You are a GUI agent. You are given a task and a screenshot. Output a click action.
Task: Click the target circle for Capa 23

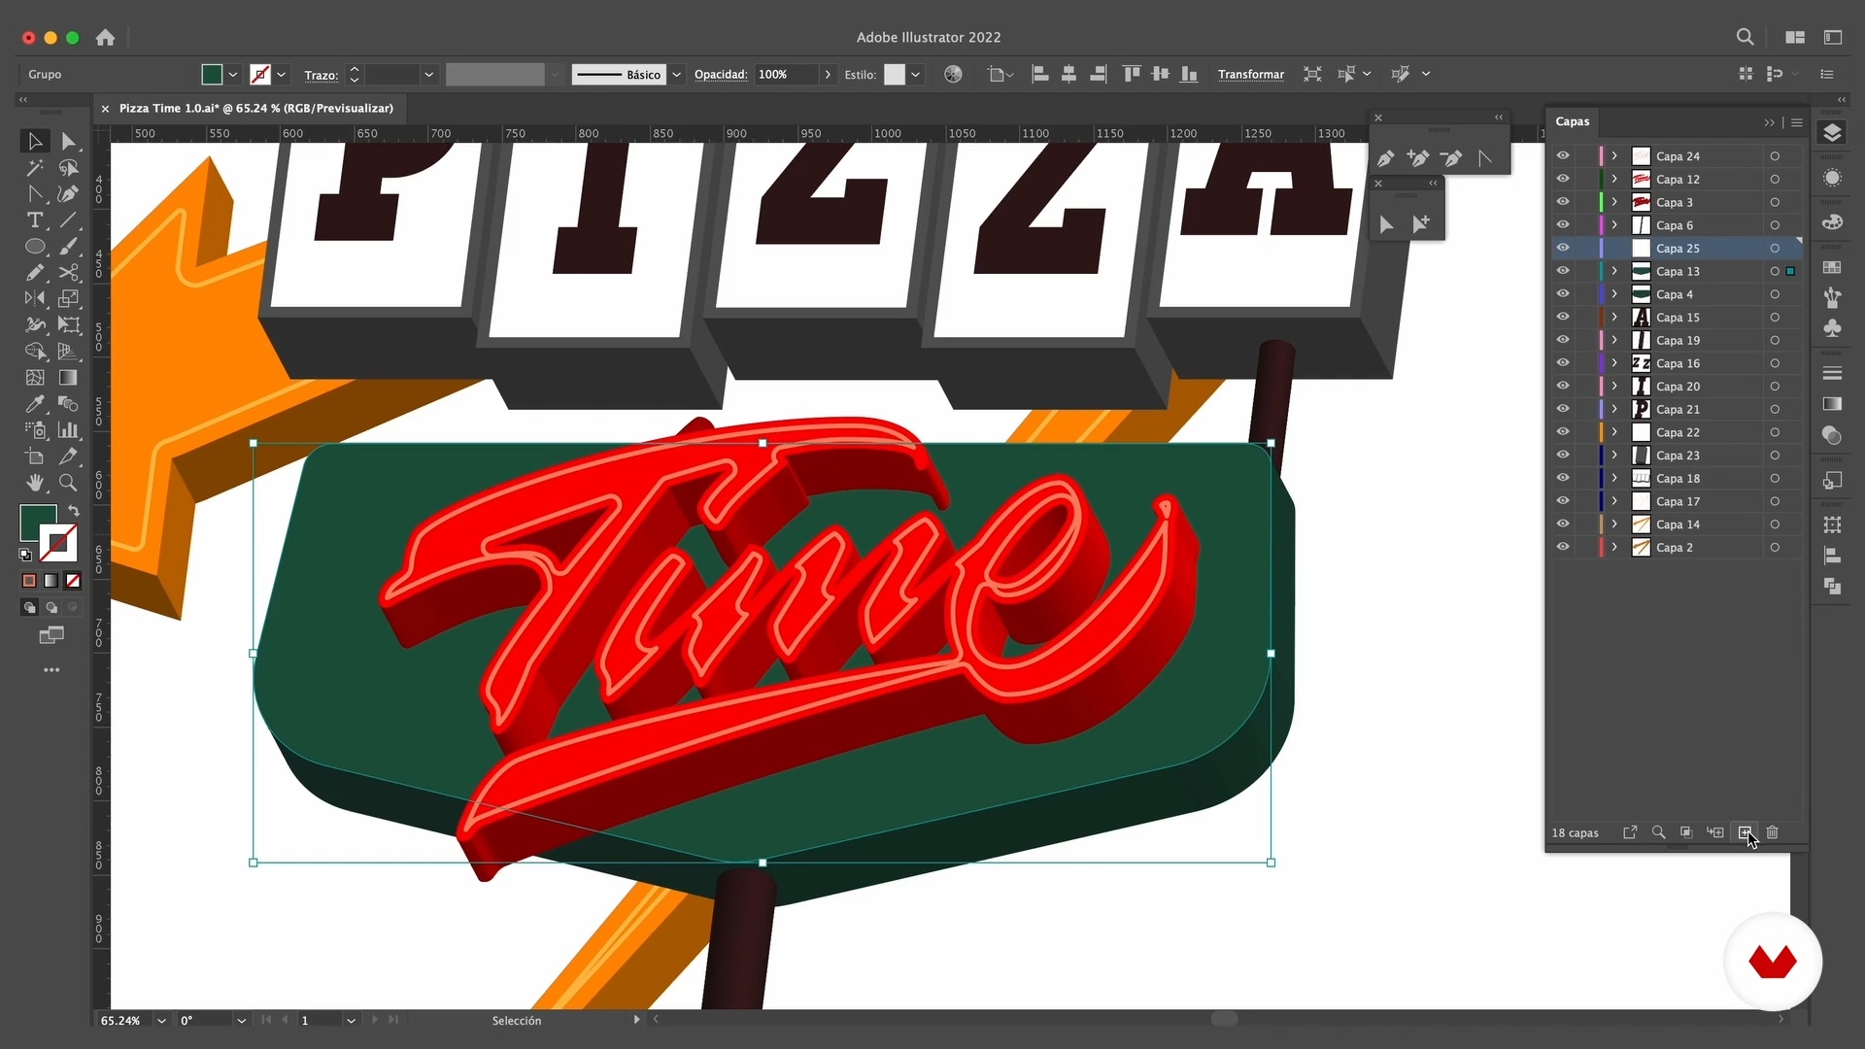tap(1775, 456)
